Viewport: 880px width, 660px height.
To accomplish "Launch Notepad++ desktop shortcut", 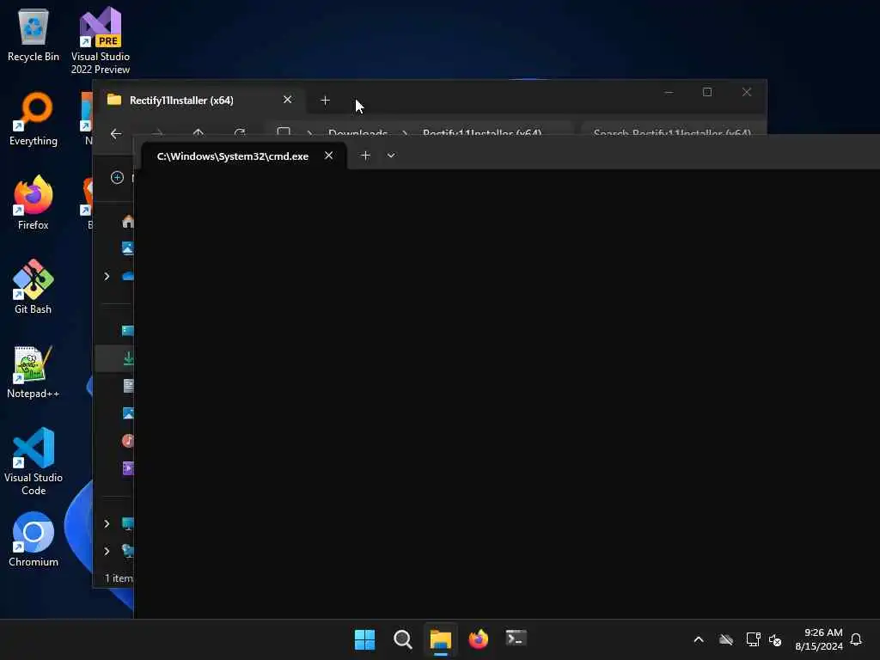I will (34, 371).
